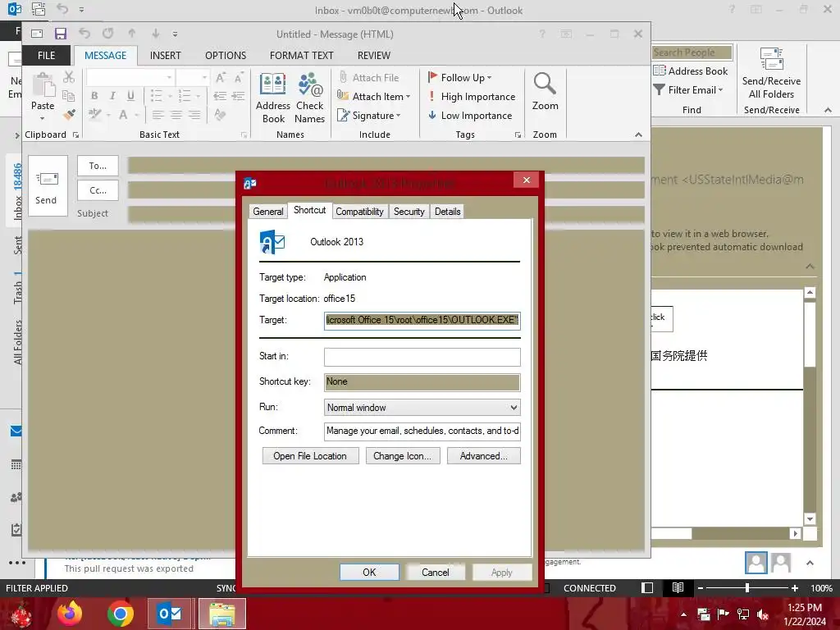Click the Attach File paperclip icon

pyautogui.click(x=344, y=78)
